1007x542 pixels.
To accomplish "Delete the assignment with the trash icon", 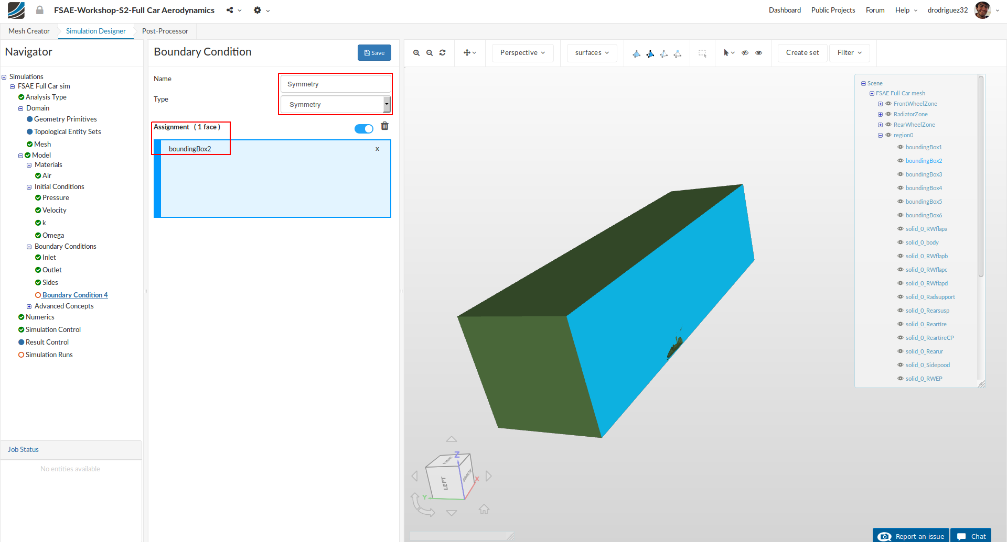I will tap(385, 126).
